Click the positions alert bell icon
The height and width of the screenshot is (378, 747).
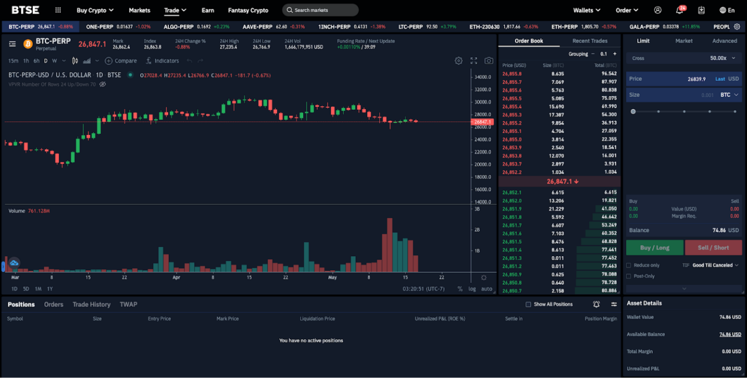click(596, 305)
